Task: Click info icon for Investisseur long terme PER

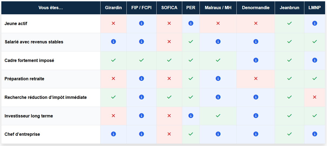Action: click(x=191, y=116)
